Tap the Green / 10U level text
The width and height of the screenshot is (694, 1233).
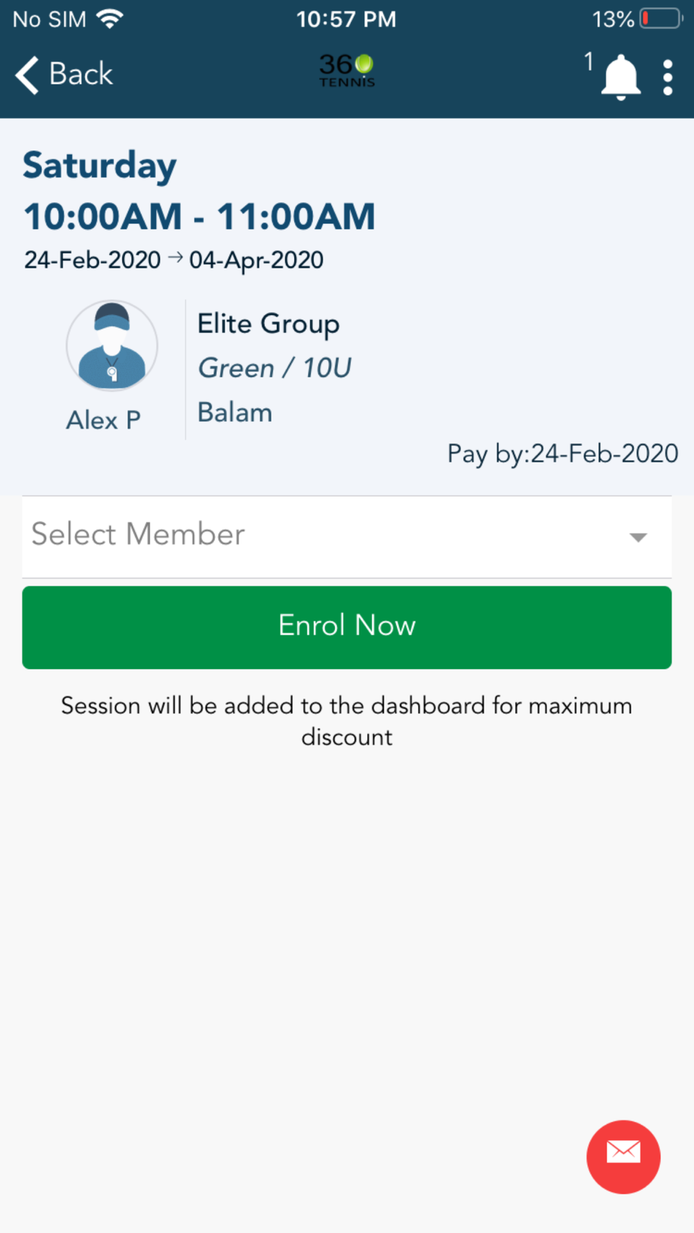point(275,368)
